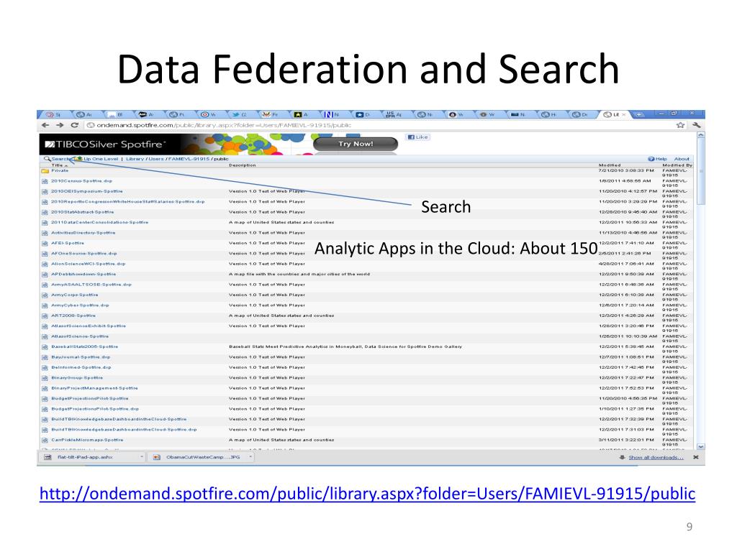Click the file icon beside ArmyCorps-Spotfire
The height and width of the screenshot is (552, 737).
[x=45, y=295]
